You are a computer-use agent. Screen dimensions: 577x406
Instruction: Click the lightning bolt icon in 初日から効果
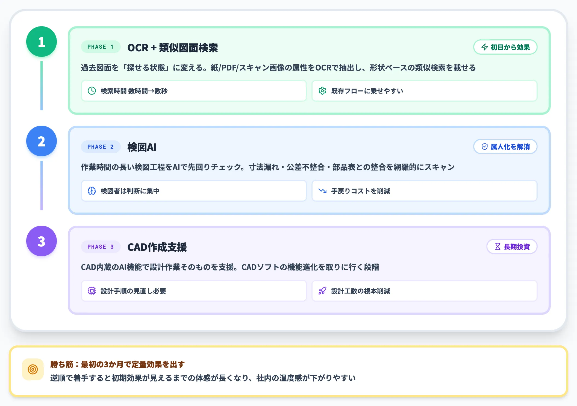coord(485,47)
